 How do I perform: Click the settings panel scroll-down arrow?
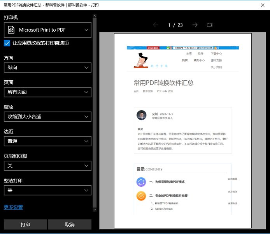coord(95,209)
